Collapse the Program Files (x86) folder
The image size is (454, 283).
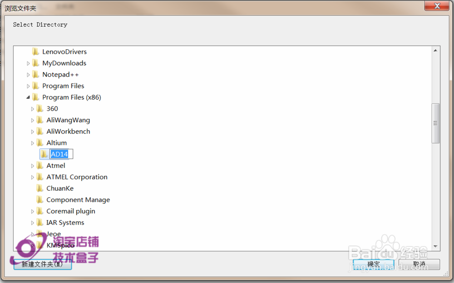click(x=28, y=97)
